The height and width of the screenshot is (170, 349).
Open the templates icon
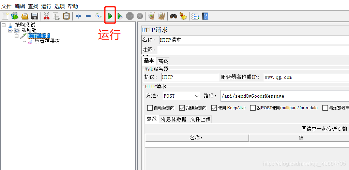pyautogui.click(x=15, y=16)
